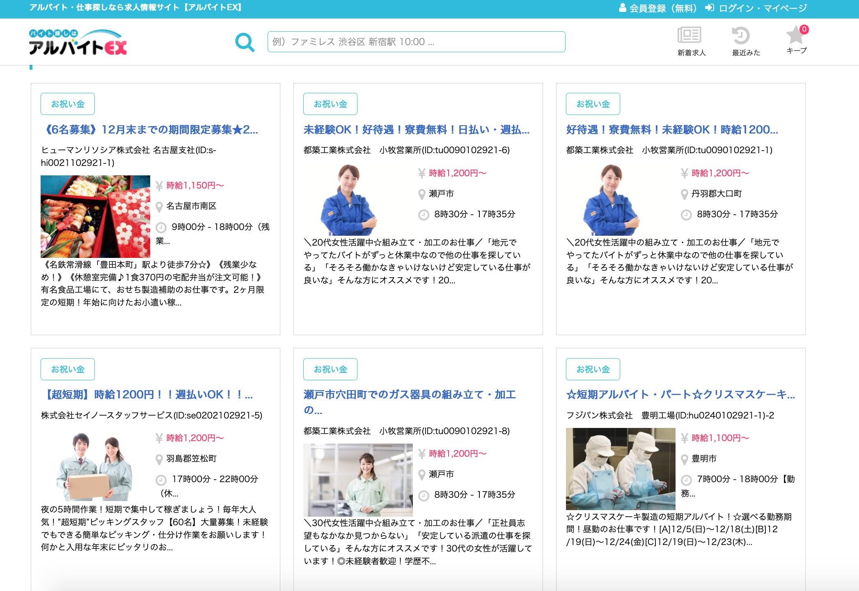Click お祝い金 tag on 瀬戸市穴田町 card
859x591 pixels.
(x=330, y=369)
